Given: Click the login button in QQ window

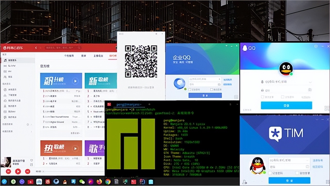Looking at the screenshot, I should click(x=286, y=105).
